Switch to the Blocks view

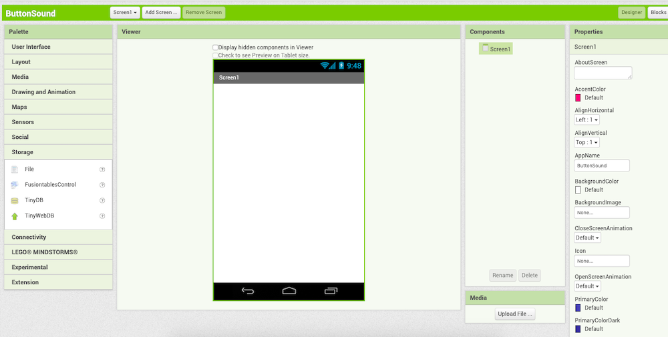click(658, 12)
